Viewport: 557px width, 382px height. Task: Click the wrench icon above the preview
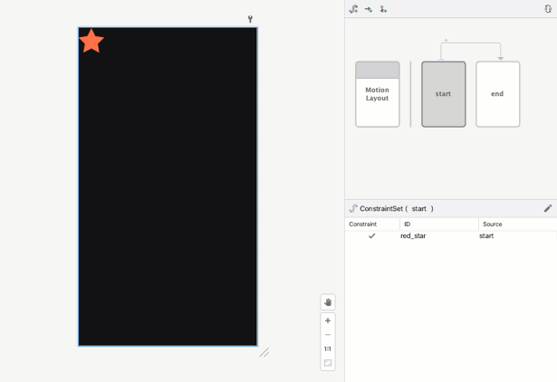[x=250, y=19]
